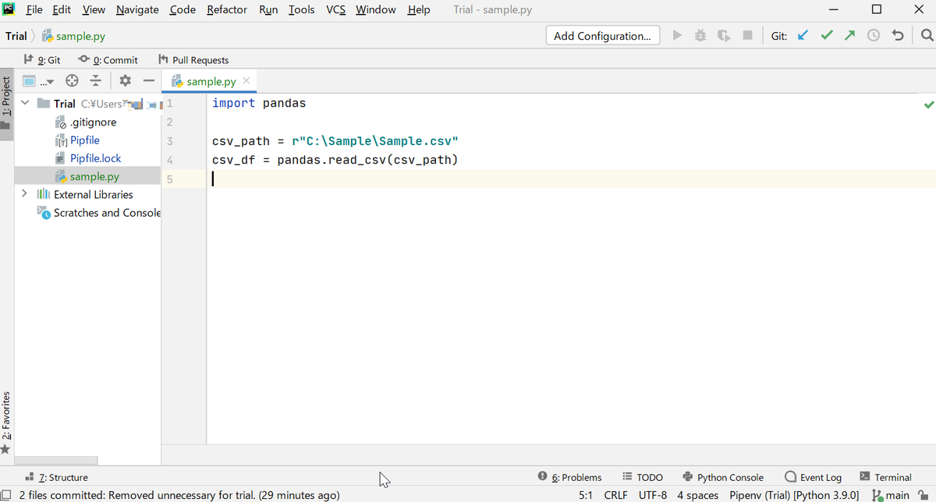Collapse the Trial project root node
The height and width of the screenshot is (502, 936).
[x=24, y=103]
